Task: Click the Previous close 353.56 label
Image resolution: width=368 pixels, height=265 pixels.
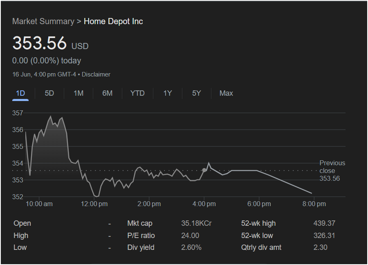Action: 332,171
